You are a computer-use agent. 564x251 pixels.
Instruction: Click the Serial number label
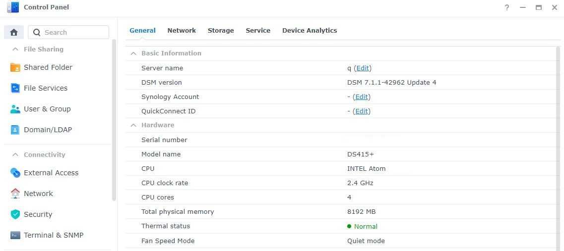(x=164, y=140)
